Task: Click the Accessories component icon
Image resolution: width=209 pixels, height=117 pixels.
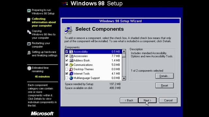Action: [x=71, y=56]
